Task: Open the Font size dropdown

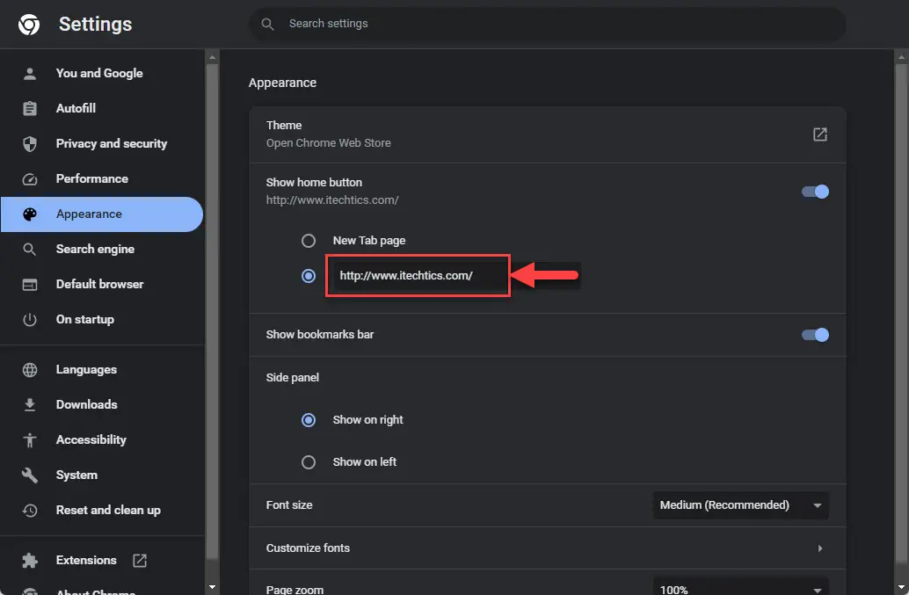Action: tap(740, 505)
